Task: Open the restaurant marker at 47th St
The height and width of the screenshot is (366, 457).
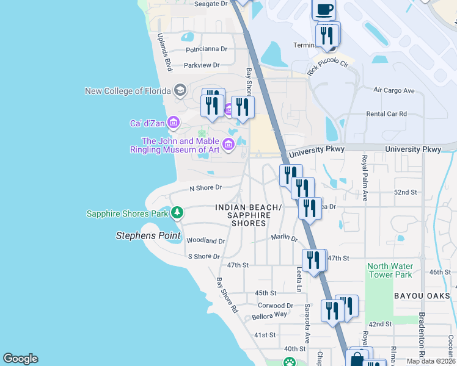Action: click(x=313, y=260)
